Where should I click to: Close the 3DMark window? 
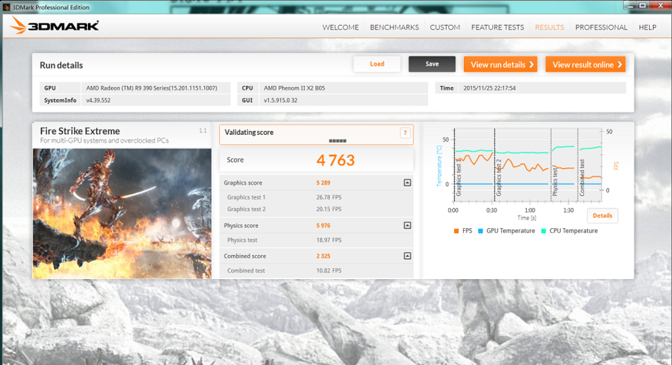click(x=660, y=5)
